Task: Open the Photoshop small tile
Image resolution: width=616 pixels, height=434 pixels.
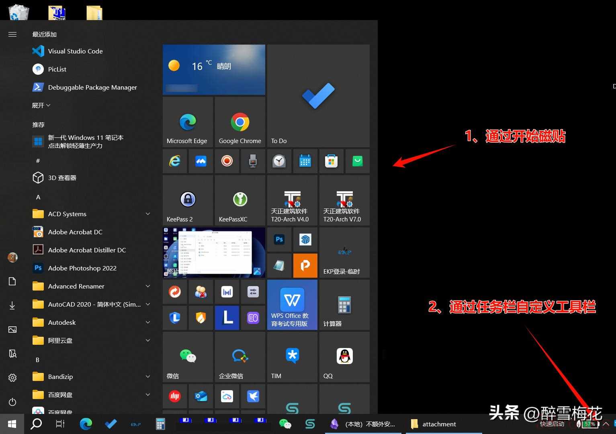Action: pos(279,240)
